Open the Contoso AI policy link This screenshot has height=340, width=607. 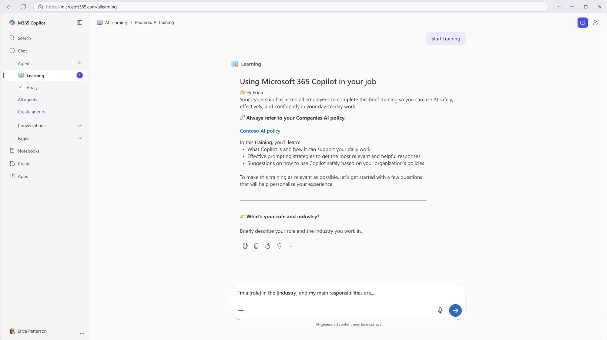click(x=260, y=131)
